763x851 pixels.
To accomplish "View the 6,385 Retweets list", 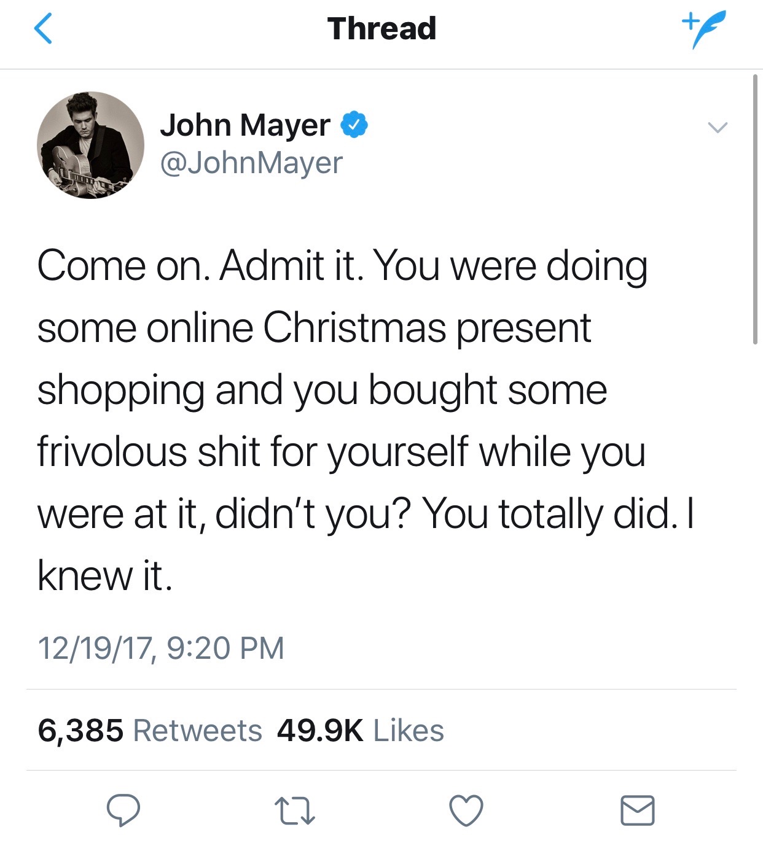I will tap(150, 731).
